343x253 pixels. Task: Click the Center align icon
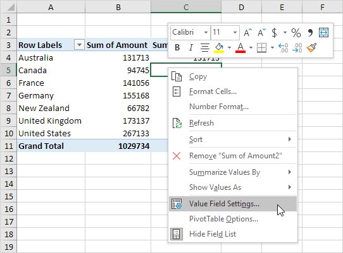tap(205, 47)
